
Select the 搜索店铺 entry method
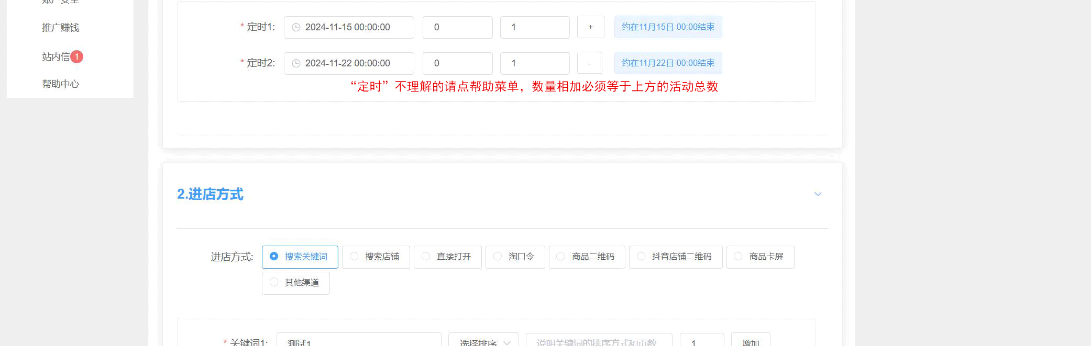coord(376,257)
